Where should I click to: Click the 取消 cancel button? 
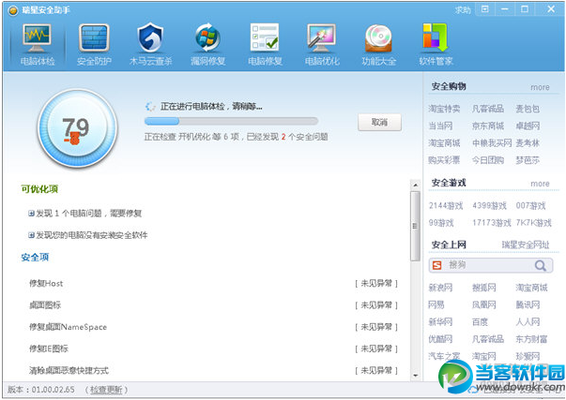click(379, 122)
